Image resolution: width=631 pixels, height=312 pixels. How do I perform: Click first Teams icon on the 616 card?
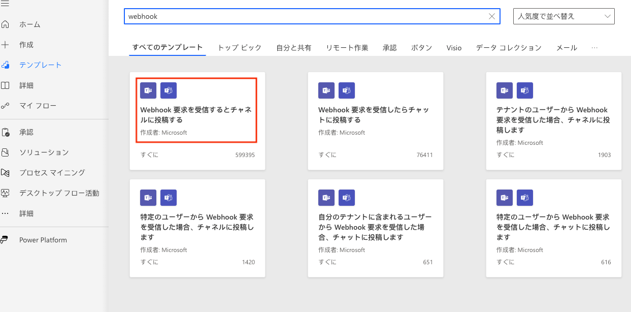(505, 198)
